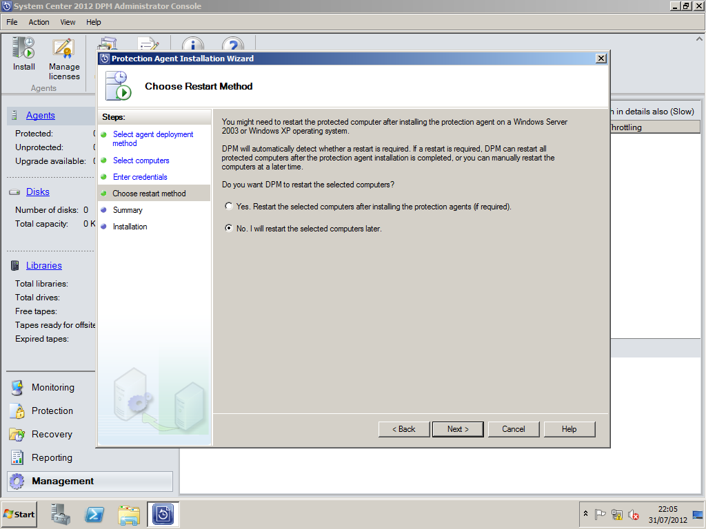
Task: Click the 'Expired tapes:' label
Action: click(x=42, y=339)
